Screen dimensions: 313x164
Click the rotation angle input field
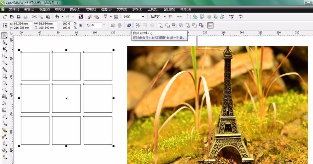click(96, 25)
